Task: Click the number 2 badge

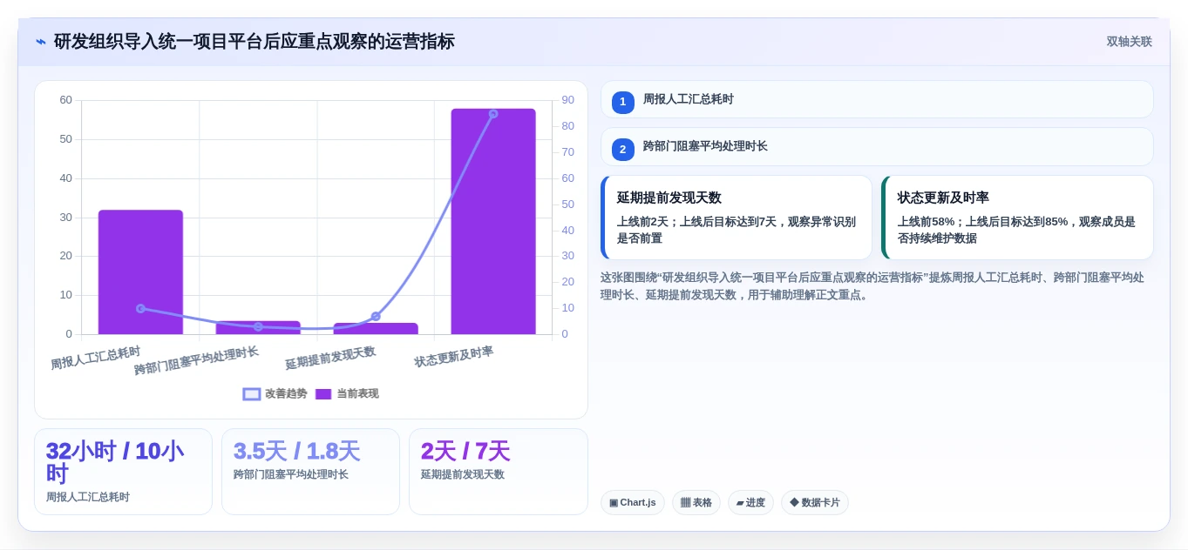Action: [622, 150]
